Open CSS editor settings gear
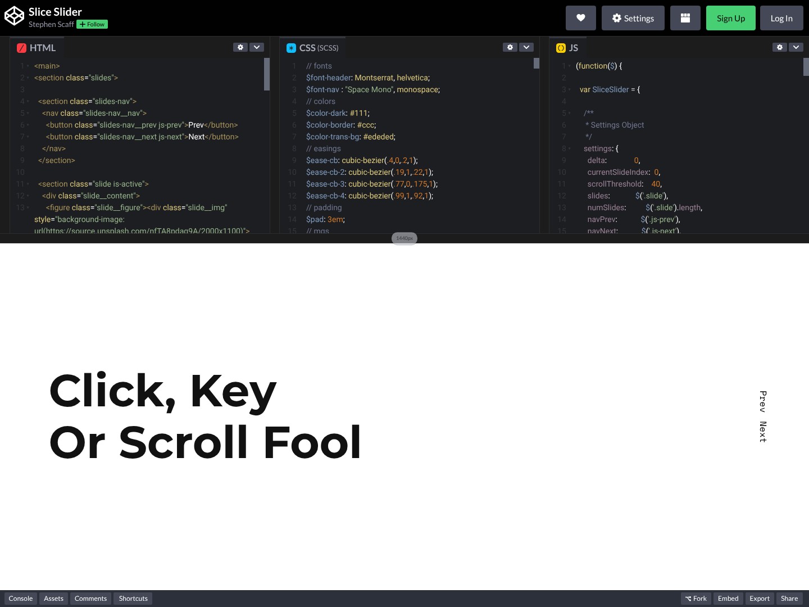The height and width of the screenshot is (607, 809). point(510,47)
